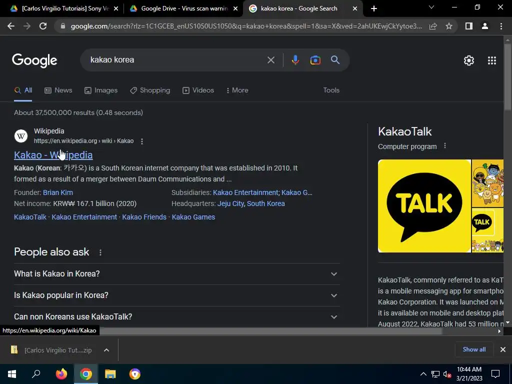Close the kakao korea Google Search tab

tap(355, 9)
